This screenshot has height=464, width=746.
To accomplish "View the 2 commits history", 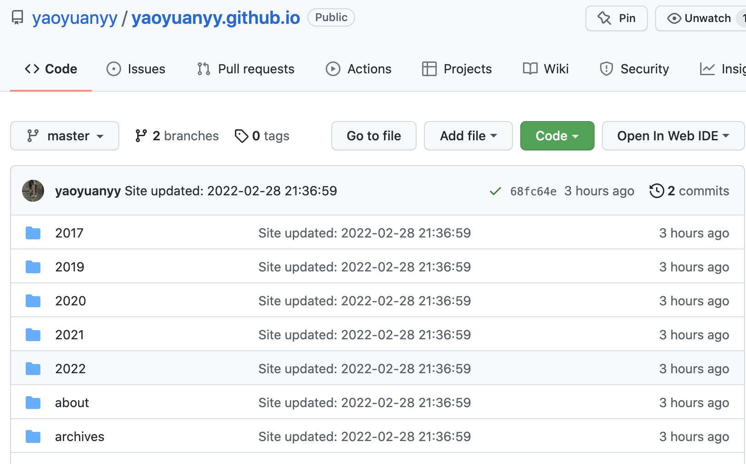I will [689, 191].
